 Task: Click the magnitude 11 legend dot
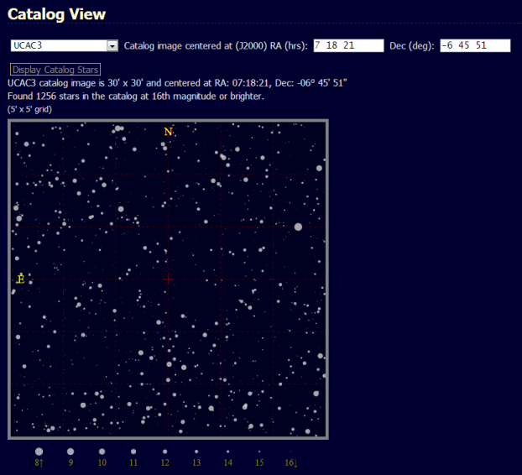pyautogui.click(x=133, y=452)
